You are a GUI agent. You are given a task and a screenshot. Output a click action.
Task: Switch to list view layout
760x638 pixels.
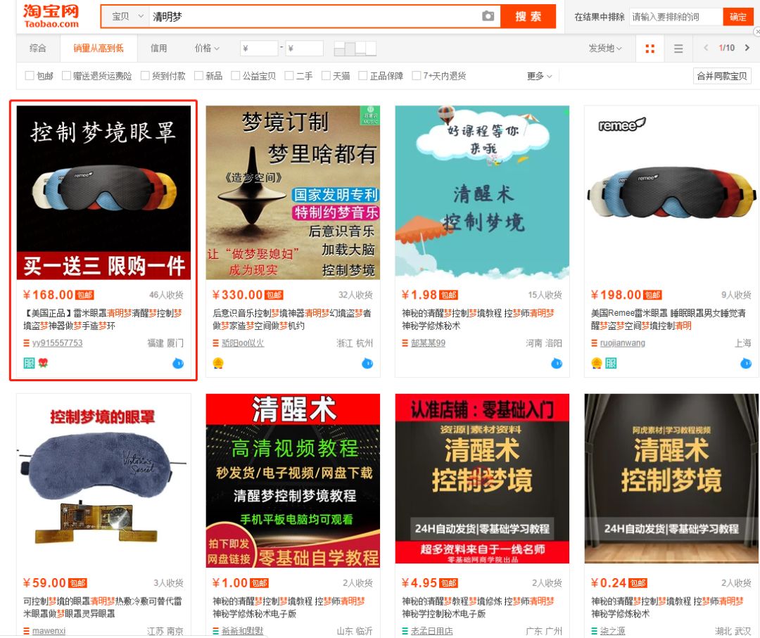678,49
